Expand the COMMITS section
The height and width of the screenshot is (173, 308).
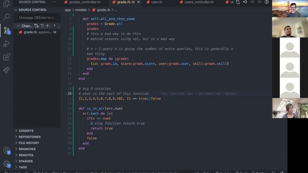[x=38, y=131]
